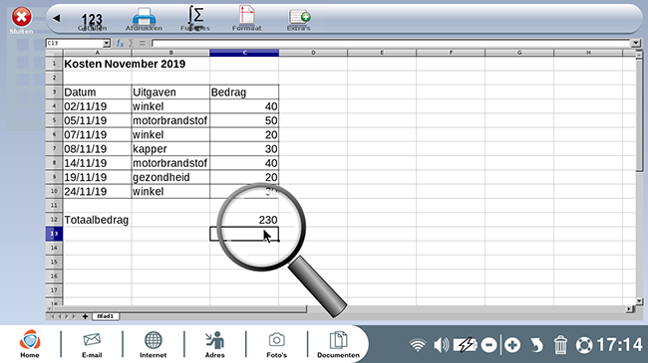This screenshot has height=363, width=648.
Task: Open Documenten from bottom bar
Action: (x=338, y=345)
